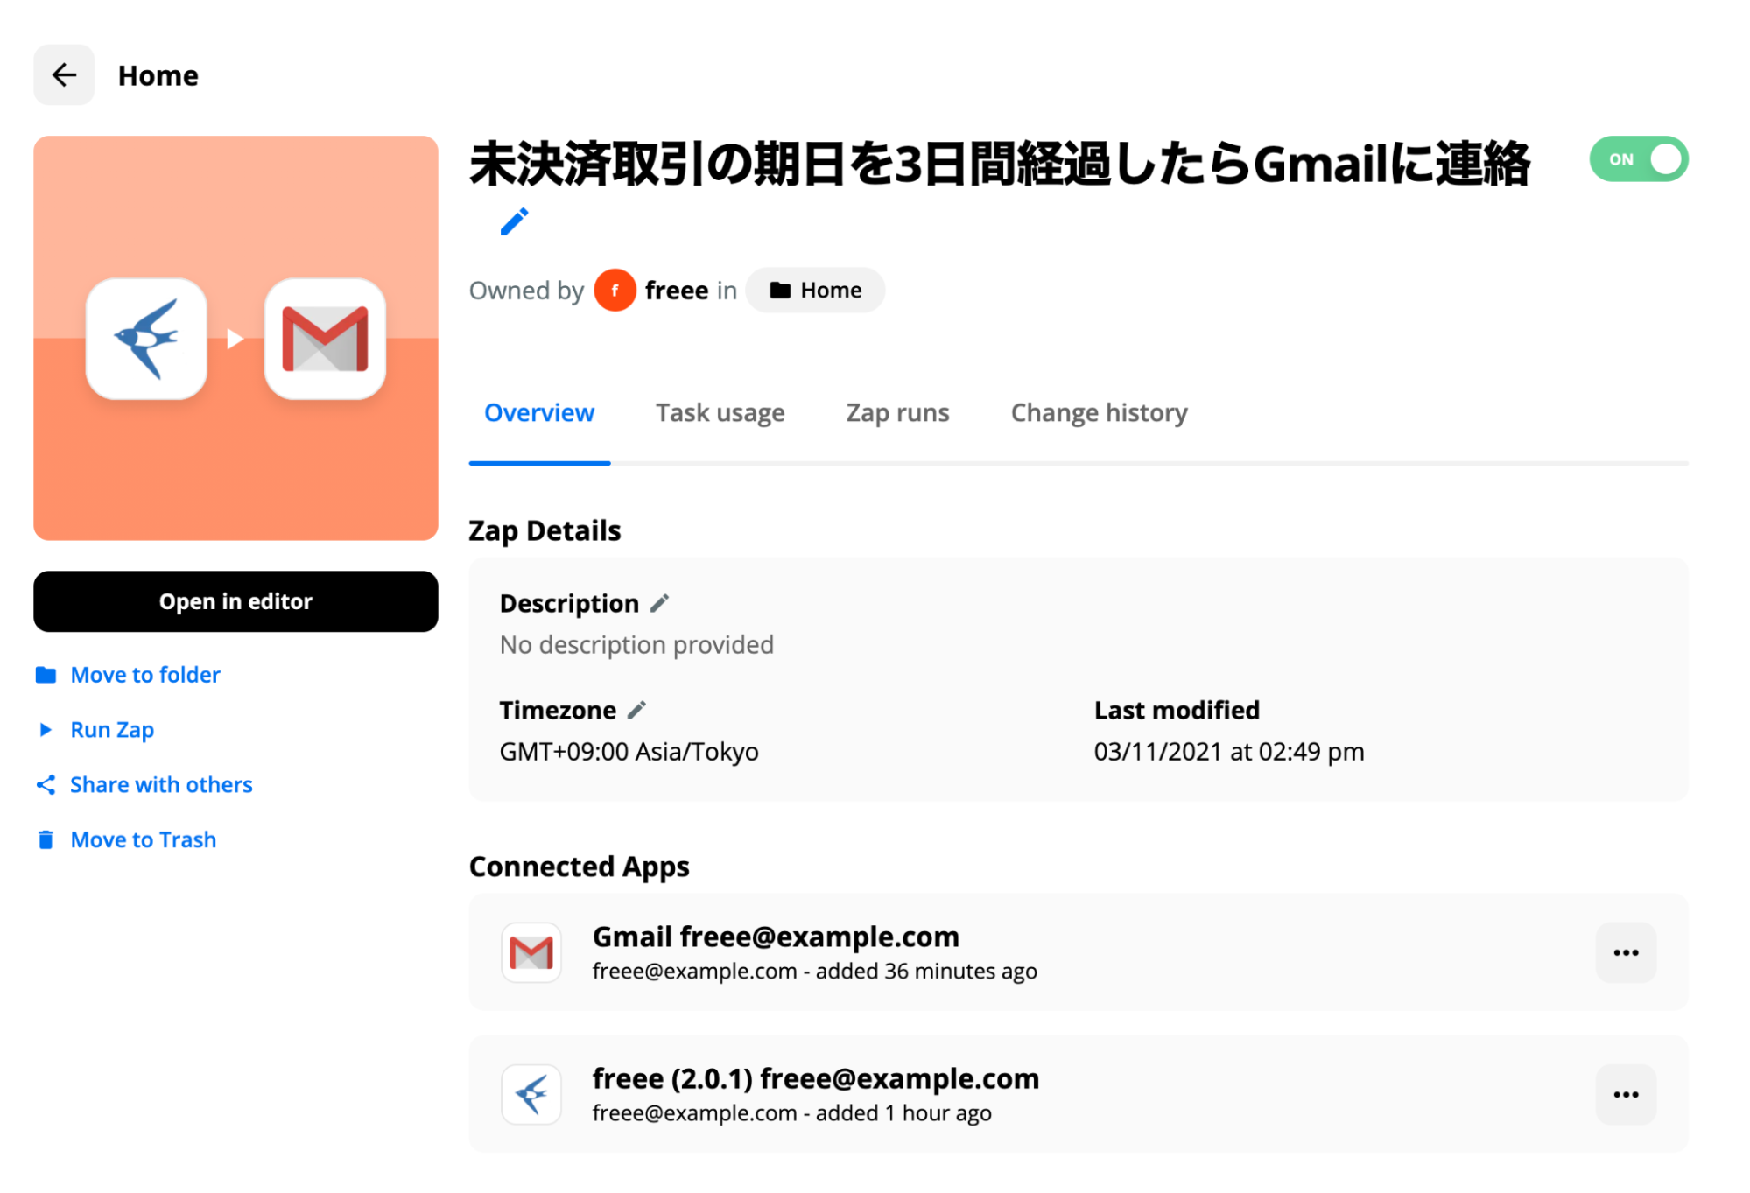Edit the Zap title with pencil icon

(515, 221)
